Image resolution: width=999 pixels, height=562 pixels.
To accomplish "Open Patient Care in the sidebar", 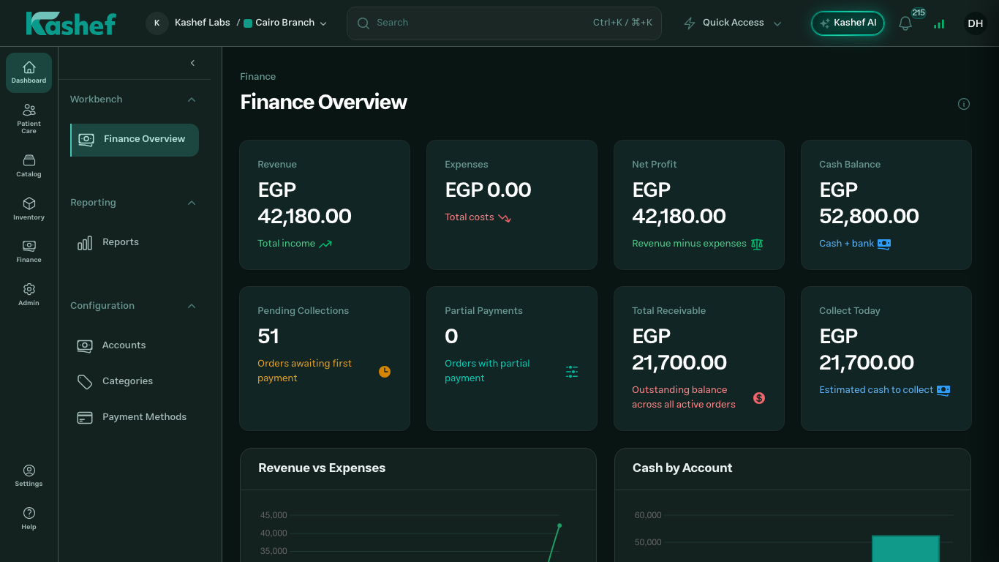I will [29, 118].
